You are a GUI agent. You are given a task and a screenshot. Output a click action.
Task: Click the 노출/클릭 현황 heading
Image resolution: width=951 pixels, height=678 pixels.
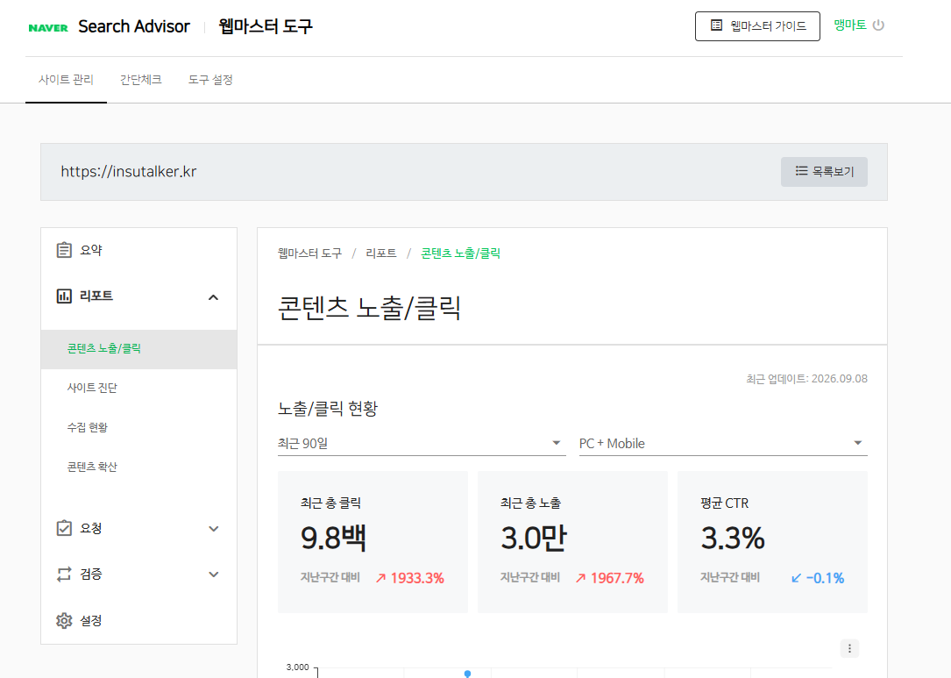click(328, 409)
